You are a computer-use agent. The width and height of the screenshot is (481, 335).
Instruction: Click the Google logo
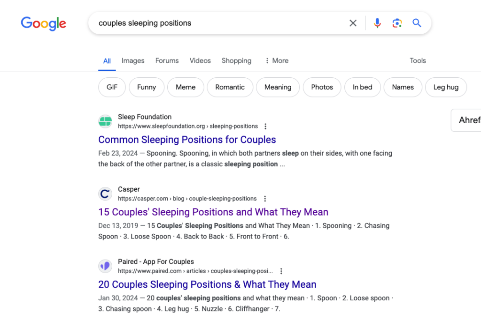click(x=43, y=23)
